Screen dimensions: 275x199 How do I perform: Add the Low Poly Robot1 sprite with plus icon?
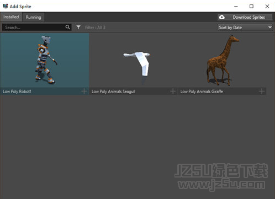[x=84, y=91]
